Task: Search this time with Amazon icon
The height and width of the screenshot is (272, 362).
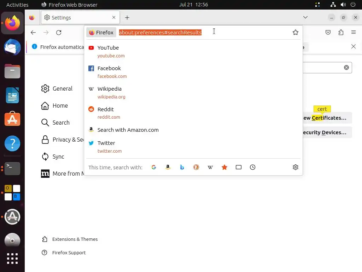Action: point(168,167)
